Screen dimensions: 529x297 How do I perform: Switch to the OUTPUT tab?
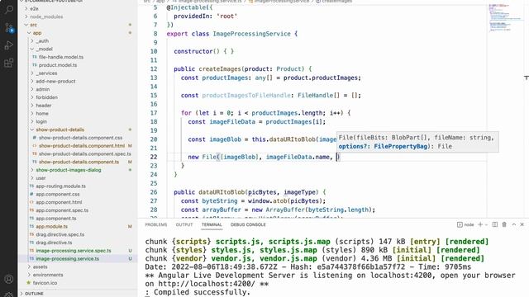point(184,224)
